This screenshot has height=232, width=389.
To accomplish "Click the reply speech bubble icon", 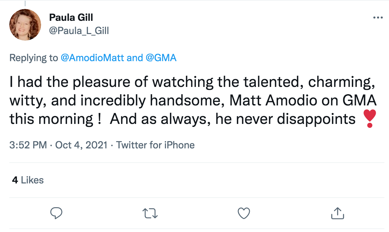I will [x=56, y=213].
